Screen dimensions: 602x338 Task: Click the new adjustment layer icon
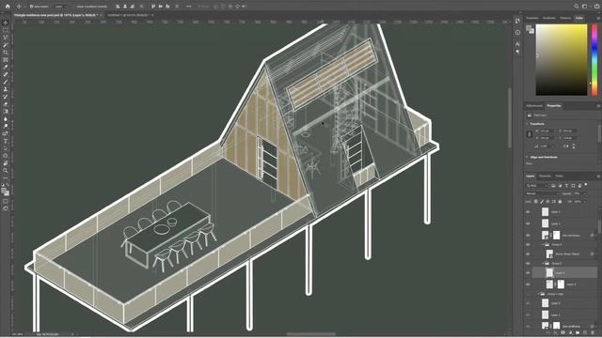[570, 332]
